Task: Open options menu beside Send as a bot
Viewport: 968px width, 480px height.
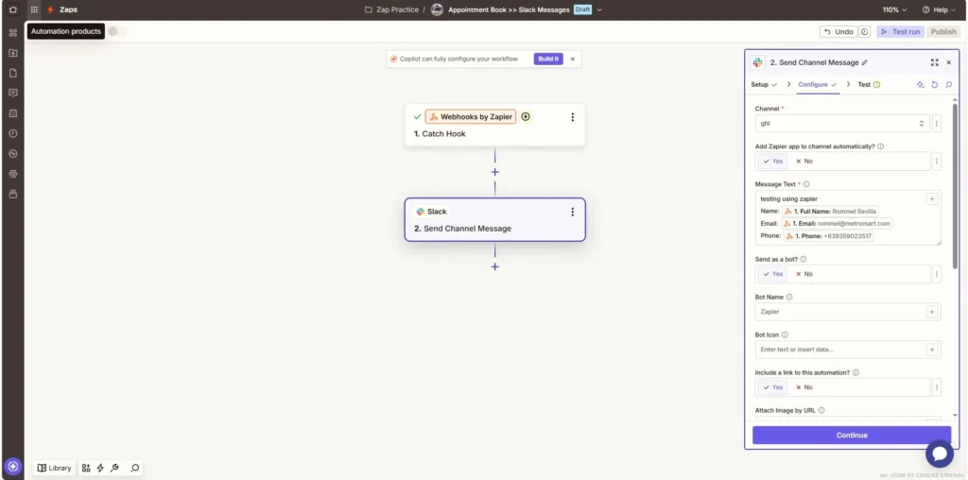Action: coord(937,274)
